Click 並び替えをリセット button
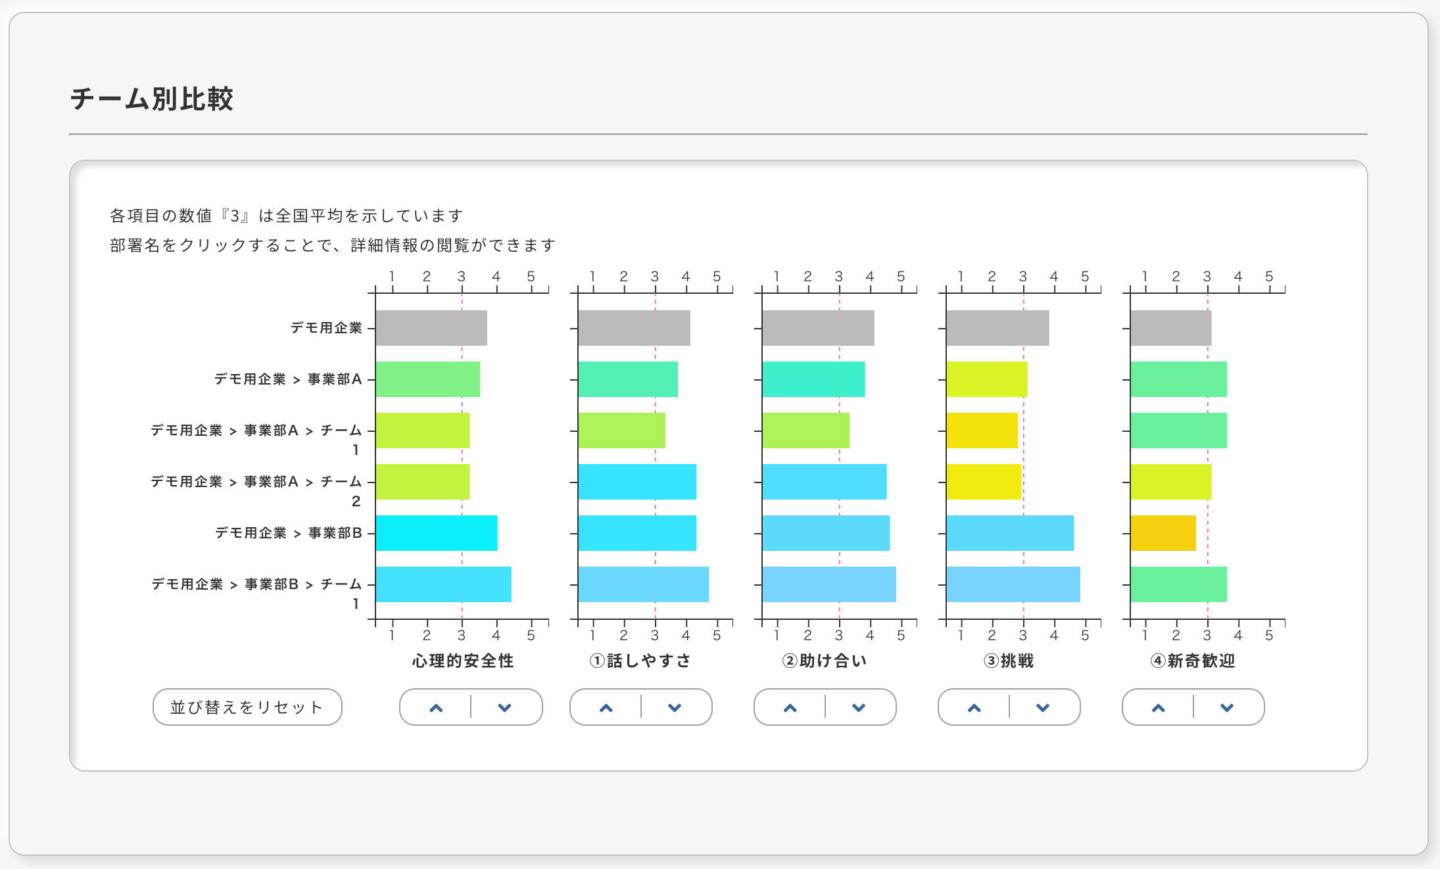Viewport: 1440px width, 869px height. 247,707
